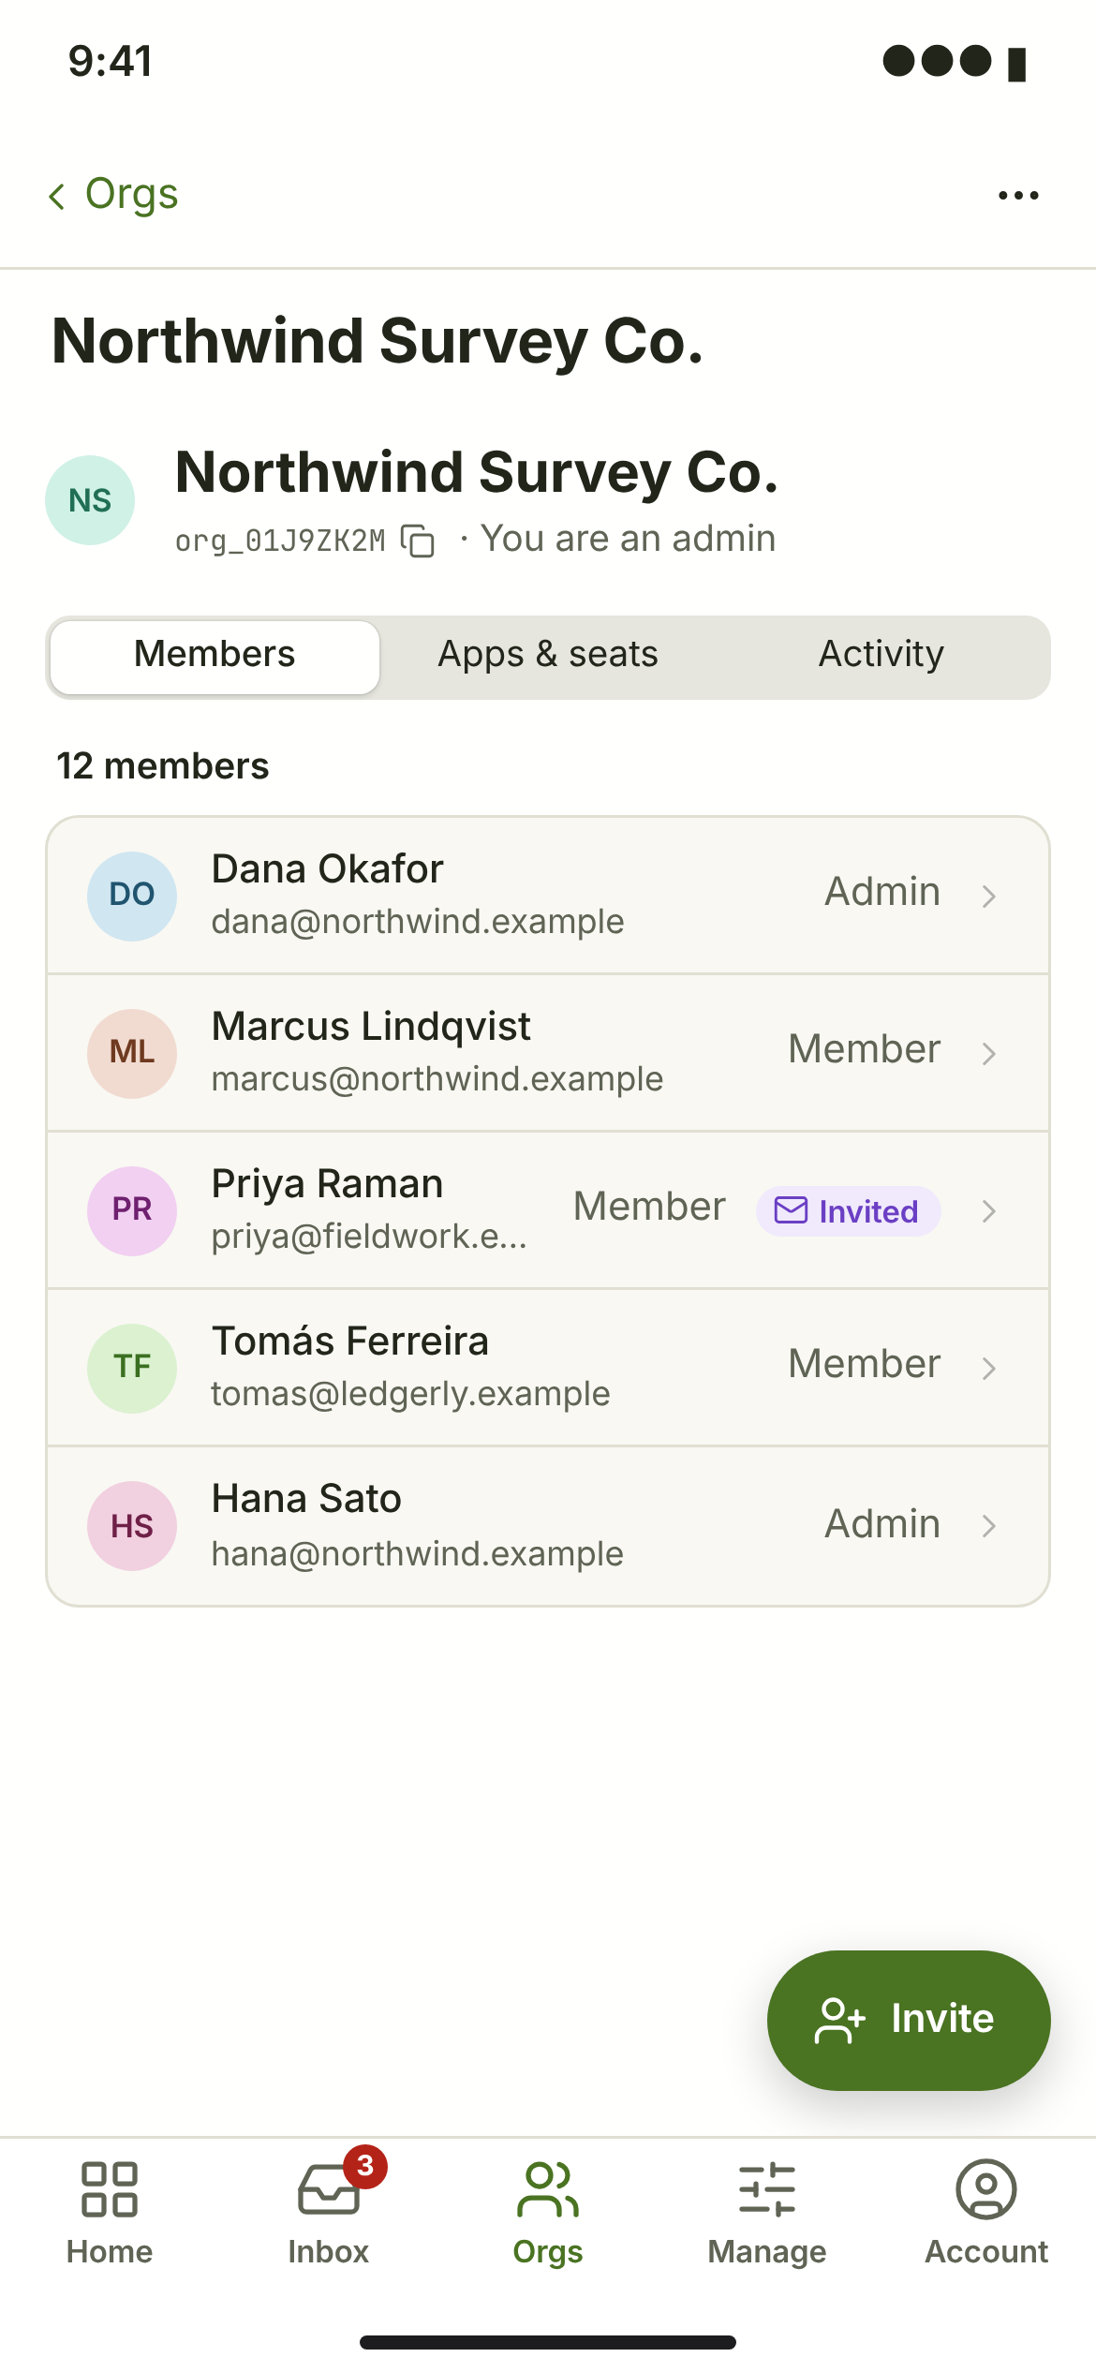Tap the ML avatar for Marcus Lindqvist
This screenshot has width=1096, height=2372.
click(132, 1053)
